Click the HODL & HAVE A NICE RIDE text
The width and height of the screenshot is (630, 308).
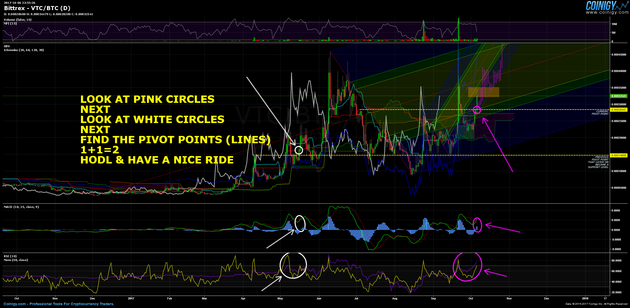point(157,160)
